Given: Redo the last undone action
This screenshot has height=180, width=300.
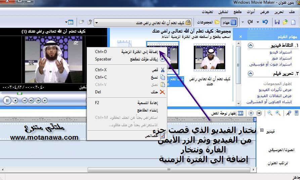Looking at the screenshot, I should coord(250,22).
